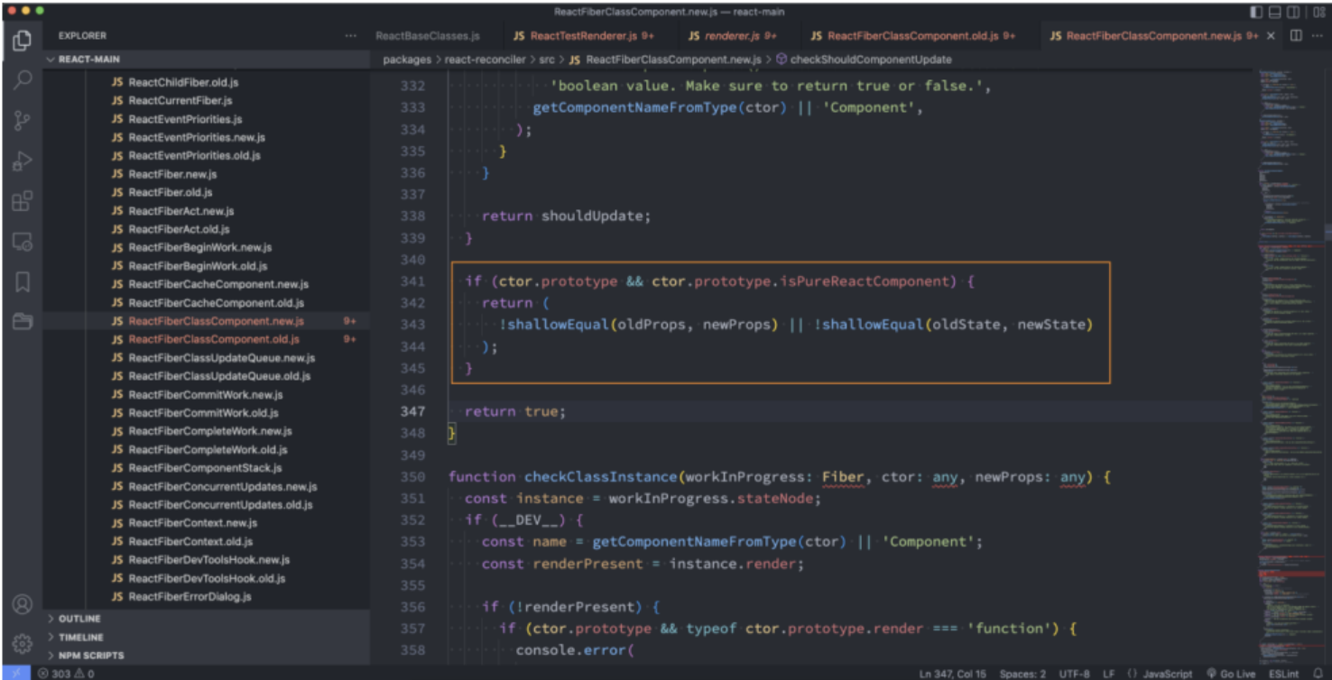
Task: Switch to renderer.js tab
Action: pyautogui.click(x=733, y=36)
